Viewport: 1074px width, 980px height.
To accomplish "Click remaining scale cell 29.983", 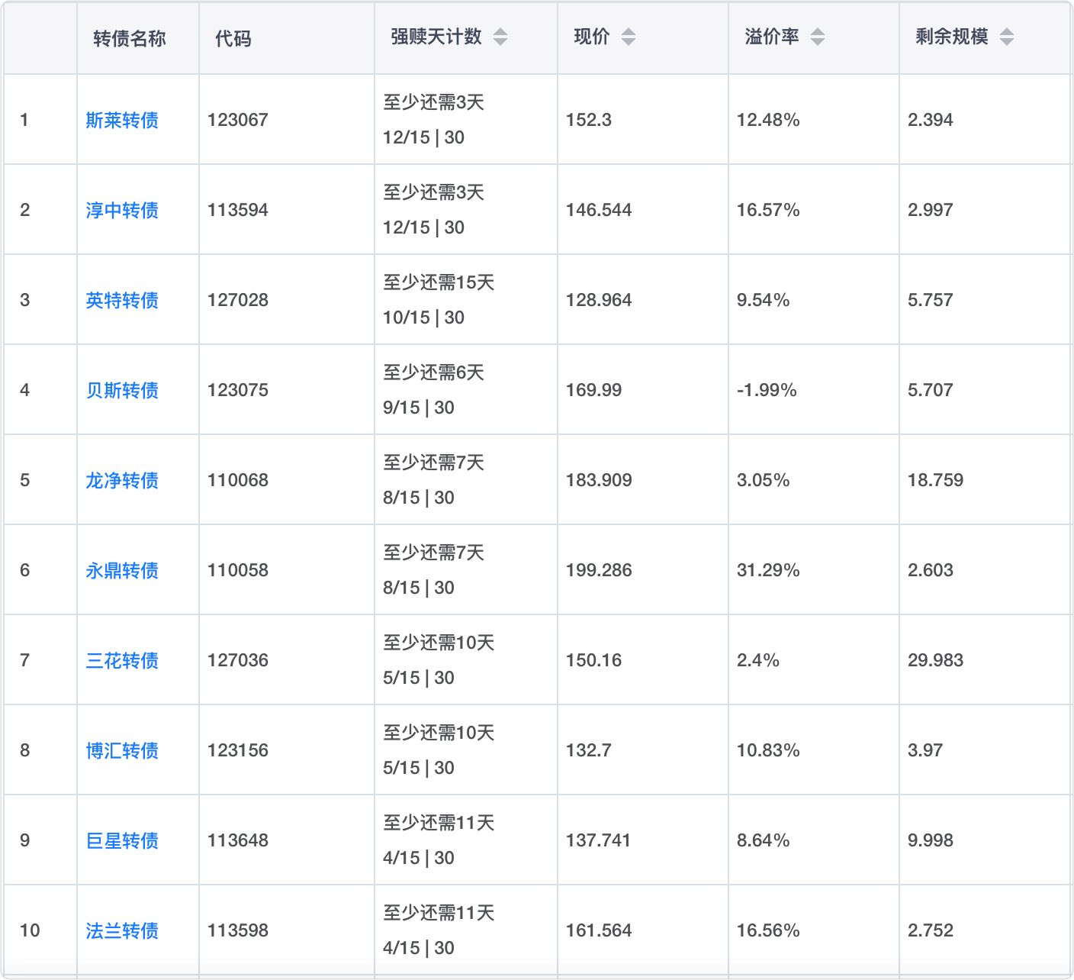I will (935, 660).
